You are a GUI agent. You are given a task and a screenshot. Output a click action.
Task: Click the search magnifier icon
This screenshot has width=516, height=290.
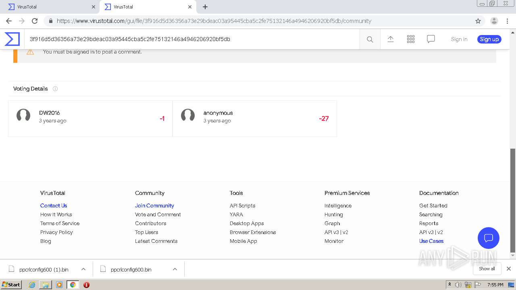click(x=370, y=39)
